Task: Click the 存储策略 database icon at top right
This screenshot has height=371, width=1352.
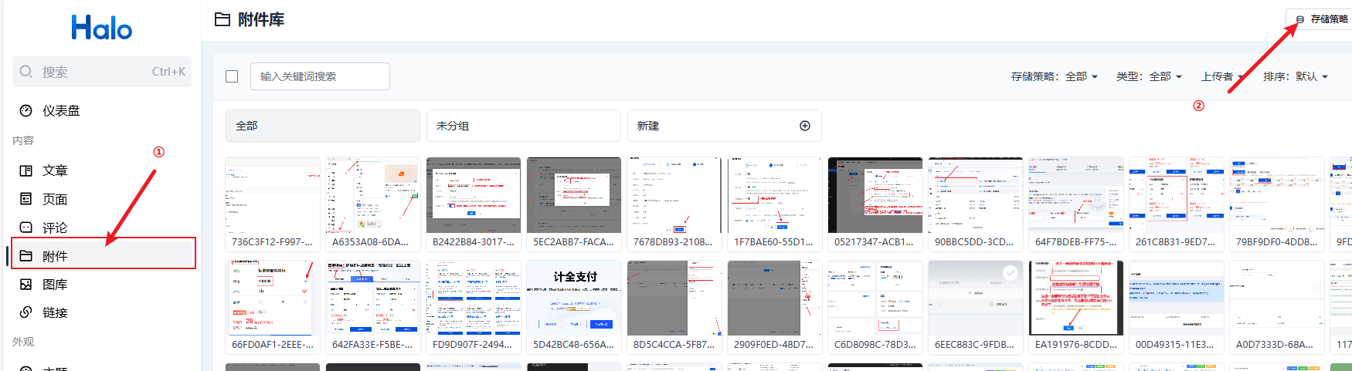Action: tap(1300, 19)
